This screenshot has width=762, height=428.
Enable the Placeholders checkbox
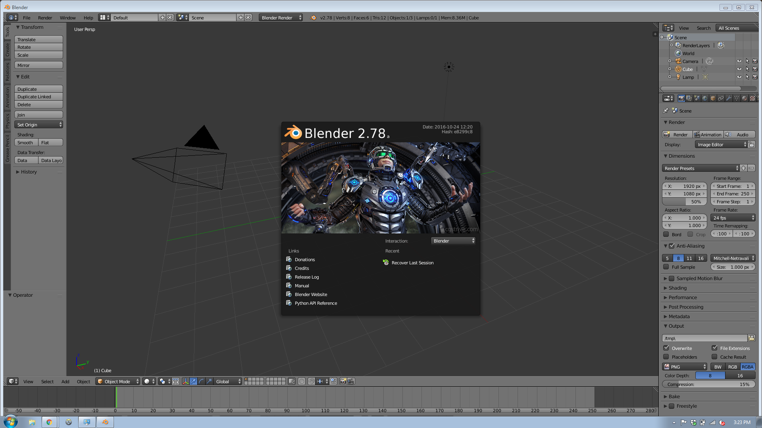[x=666, y=357]
